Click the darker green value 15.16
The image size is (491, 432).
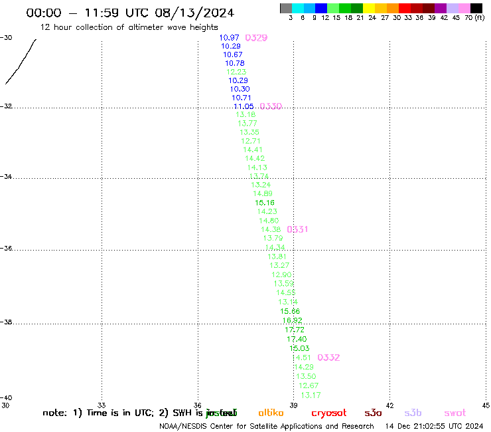[x=265, y=203]
